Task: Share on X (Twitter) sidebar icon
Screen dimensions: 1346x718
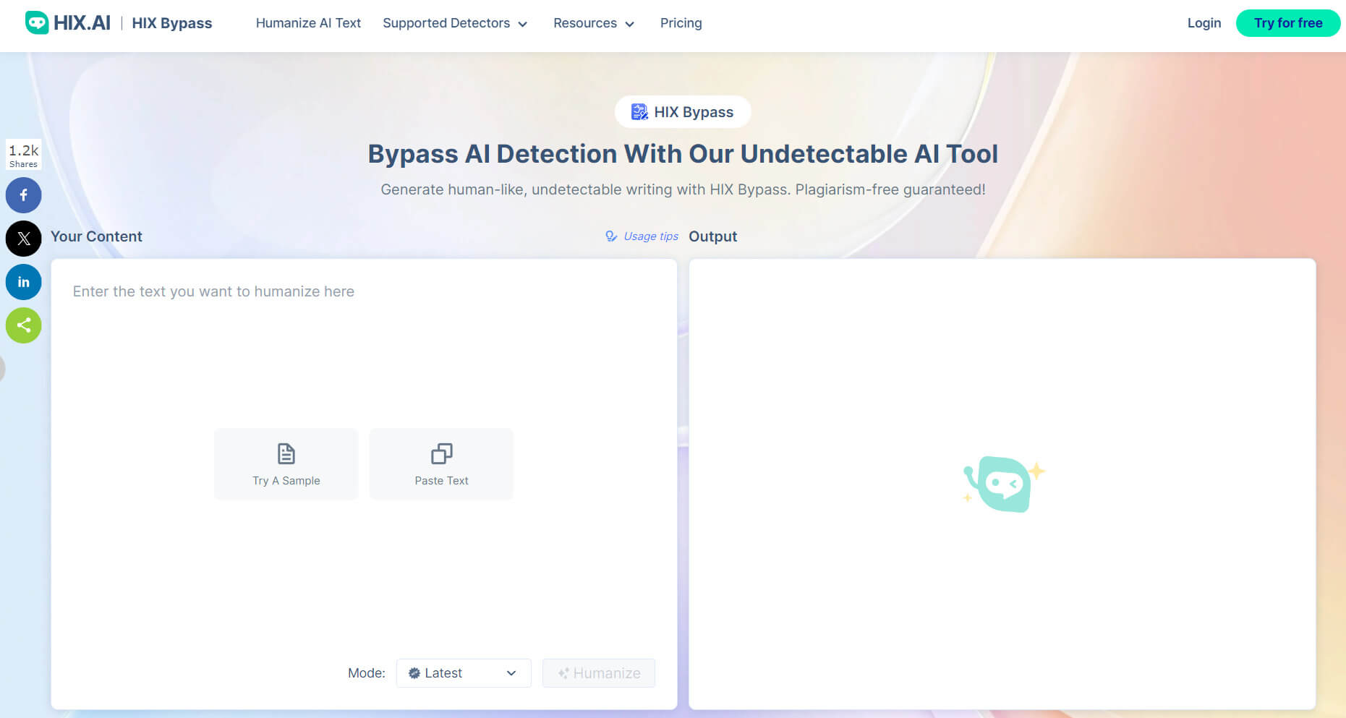Action: 24,239
